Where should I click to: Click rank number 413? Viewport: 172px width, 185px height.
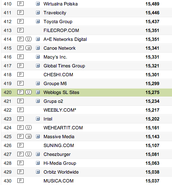(x=8, y=30)
